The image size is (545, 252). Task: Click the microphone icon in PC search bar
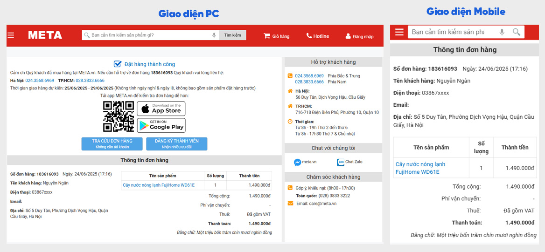point(214,35)
